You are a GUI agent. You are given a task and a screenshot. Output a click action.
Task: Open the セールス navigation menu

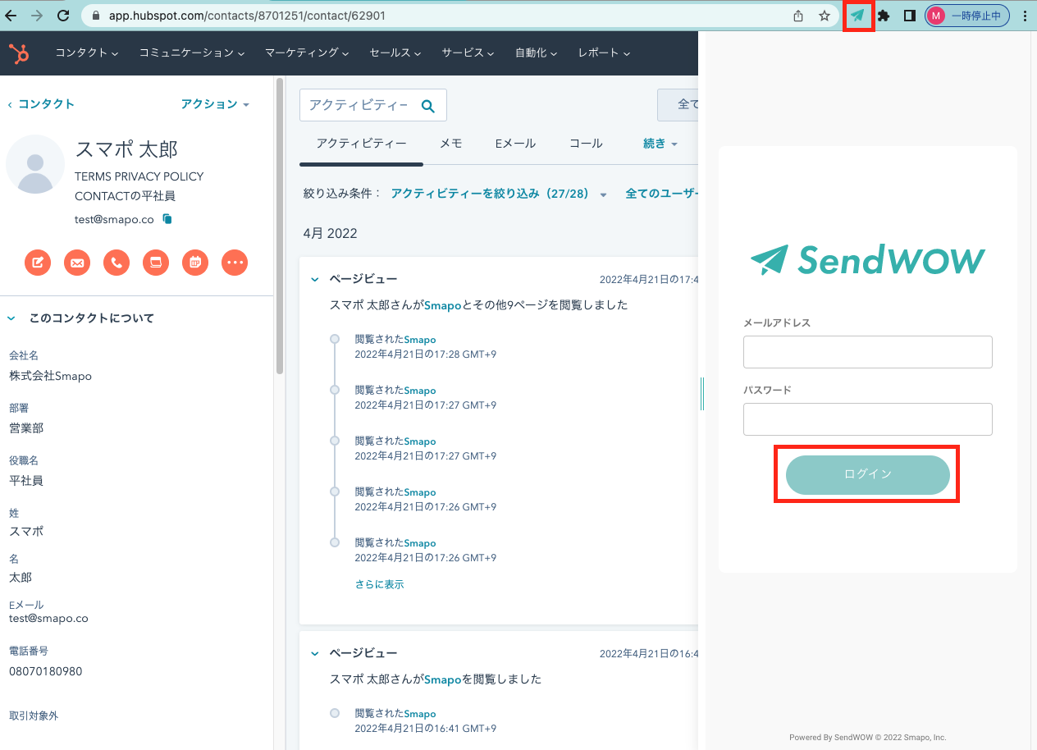tap(395, 53)
